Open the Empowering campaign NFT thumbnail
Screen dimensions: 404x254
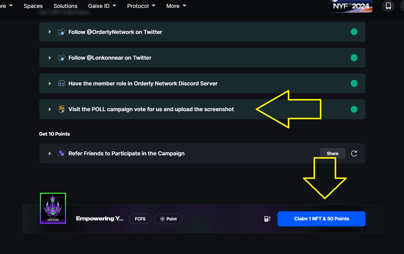coord(53,208)
